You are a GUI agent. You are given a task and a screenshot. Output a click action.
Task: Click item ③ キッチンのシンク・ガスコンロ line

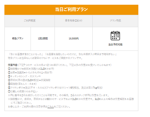24,76
